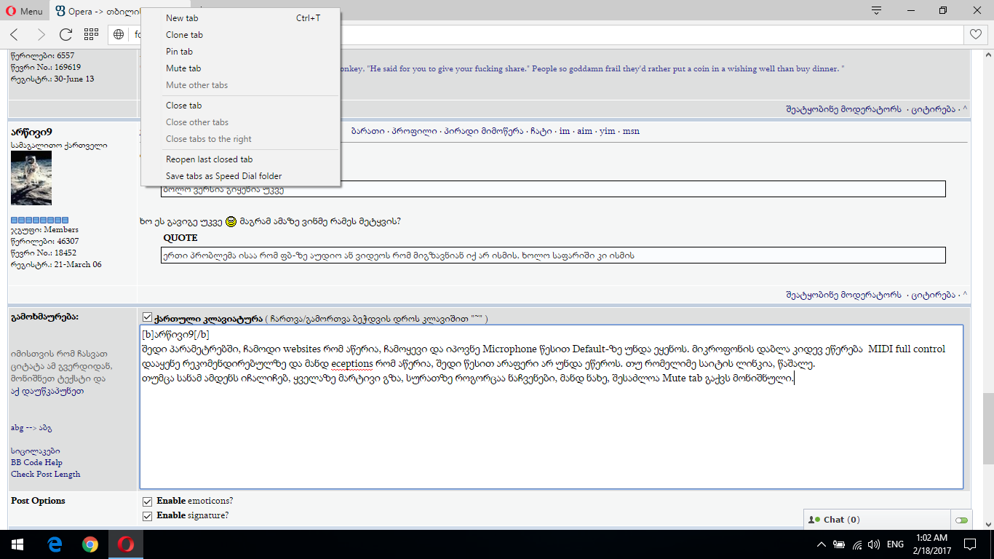The image size is (994, 559).
Task: Open the Wi-Fi network tray icon
Action: (x=857, y=544)
